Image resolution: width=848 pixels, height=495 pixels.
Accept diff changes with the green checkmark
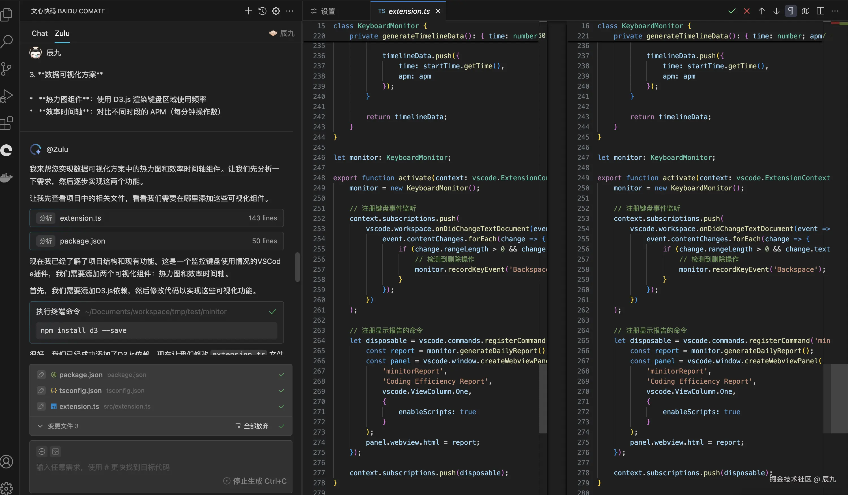click(x=731, y=11)
